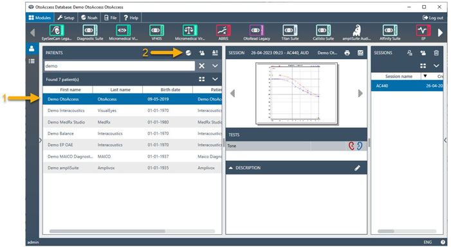Open the Titan Suite module
Image resolution: width=451 pixels, height=247 pixels.
(290, 33)
